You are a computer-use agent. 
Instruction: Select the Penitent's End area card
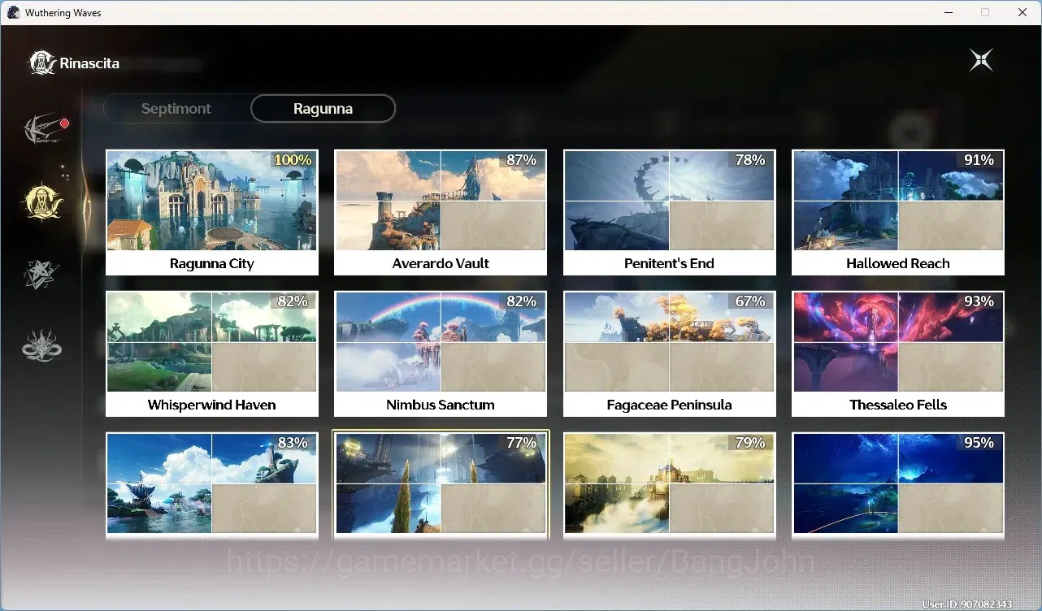[x=670, y=213]
